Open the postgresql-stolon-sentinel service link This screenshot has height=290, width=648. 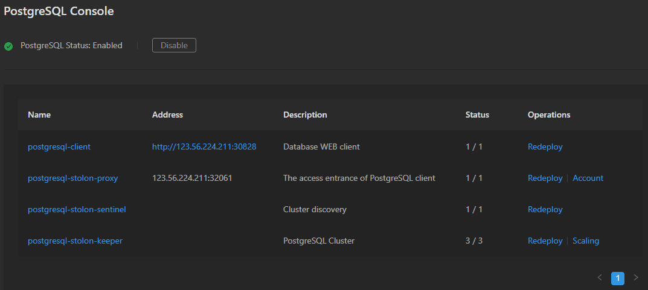click(77, 210)
